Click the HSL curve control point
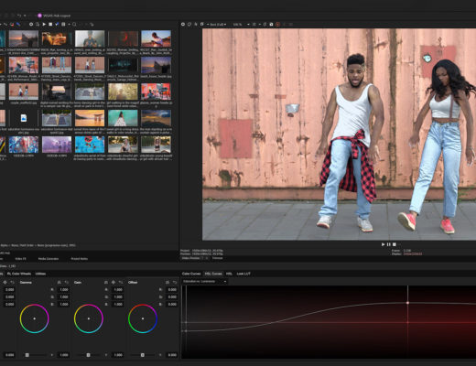Image resolution: width=476 pixels, height=366 pixels. tap(407, 303)
